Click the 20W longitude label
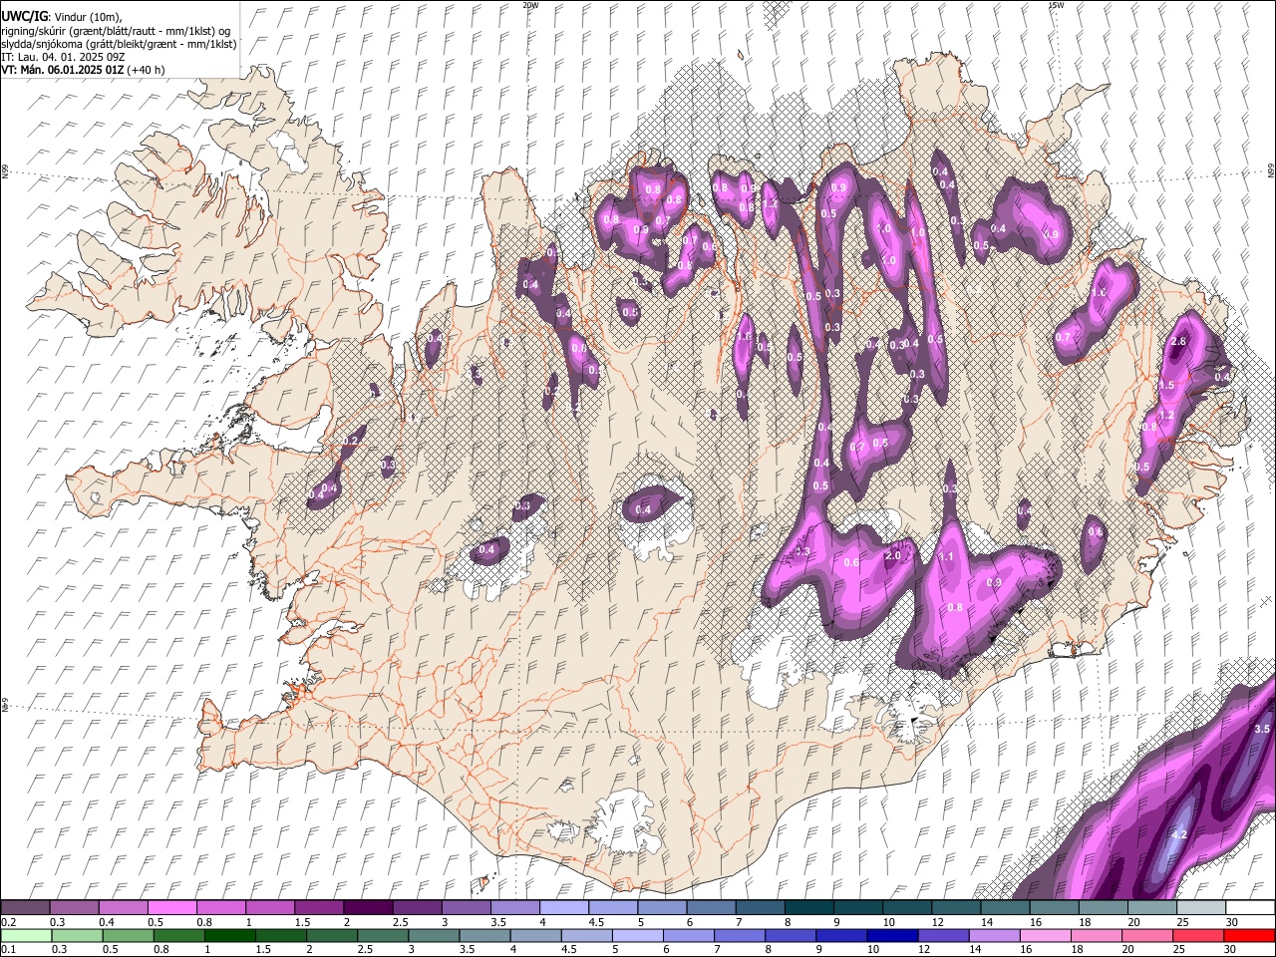Viewport: 1276px width, 957px height. (530, 5)
